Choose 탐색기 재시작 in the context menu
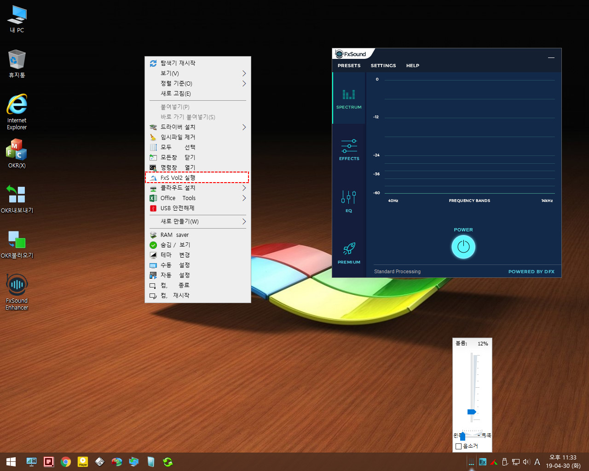The height and width of the screenshot is (471, 589). 198,63
